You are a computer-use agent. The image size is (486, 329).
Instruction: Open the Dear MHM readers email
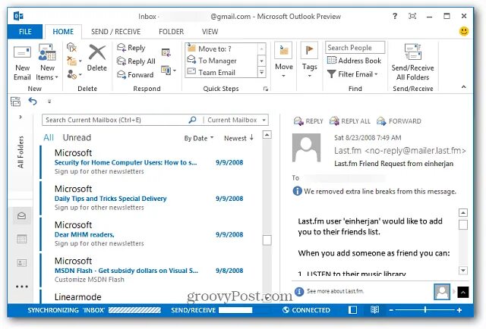point(150,234)
